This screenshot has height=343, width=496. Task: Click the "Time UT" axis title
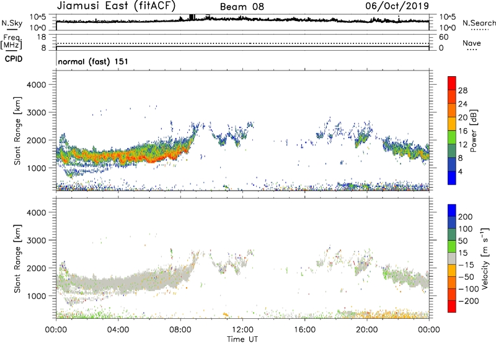pos(242,339)
